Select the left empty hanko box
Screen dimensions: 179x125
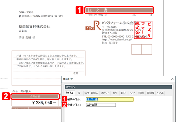click(136, 49)
